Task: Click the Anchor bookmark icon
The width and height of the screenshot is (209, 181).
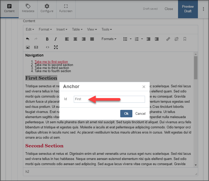Action: 185,39
